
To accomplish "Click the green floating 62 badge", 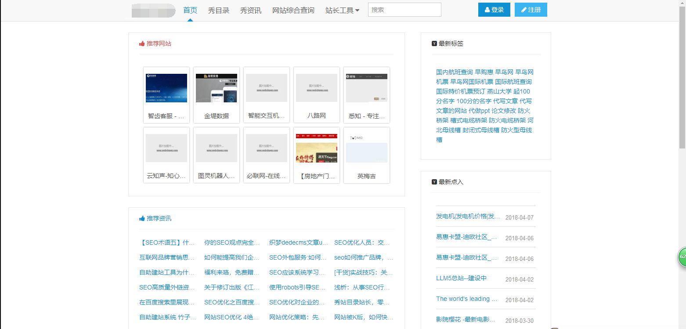I will coord(682,257).
